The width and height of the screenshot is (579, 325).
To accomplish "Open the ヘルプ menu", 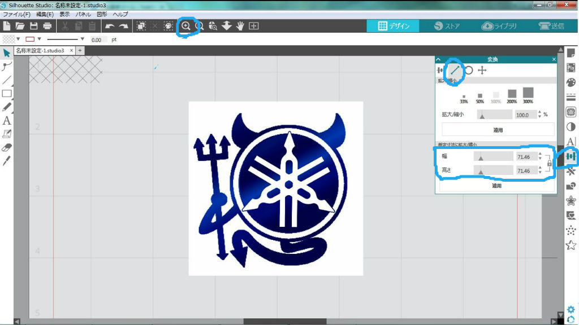I will coord(120,14).
